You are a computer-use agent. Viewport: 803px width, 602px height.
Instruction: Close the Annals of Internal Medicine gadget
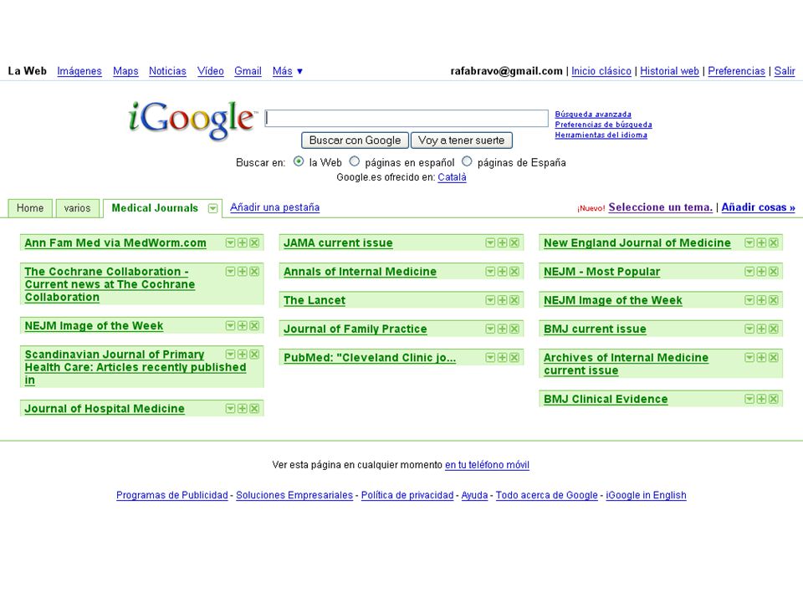[514, 271]
